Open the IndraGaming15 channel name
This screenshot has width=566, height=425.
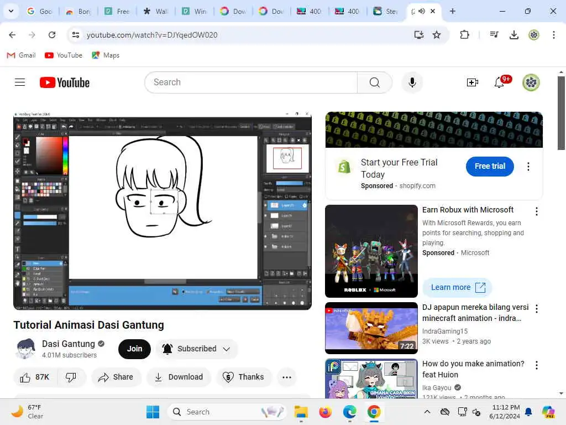click(445, 331)
